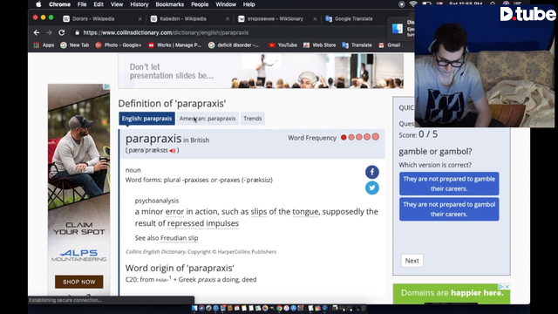Open the Works | Manage P... bookmark
The width and height of the screenshot is (558, 314).
pos(174,45)
